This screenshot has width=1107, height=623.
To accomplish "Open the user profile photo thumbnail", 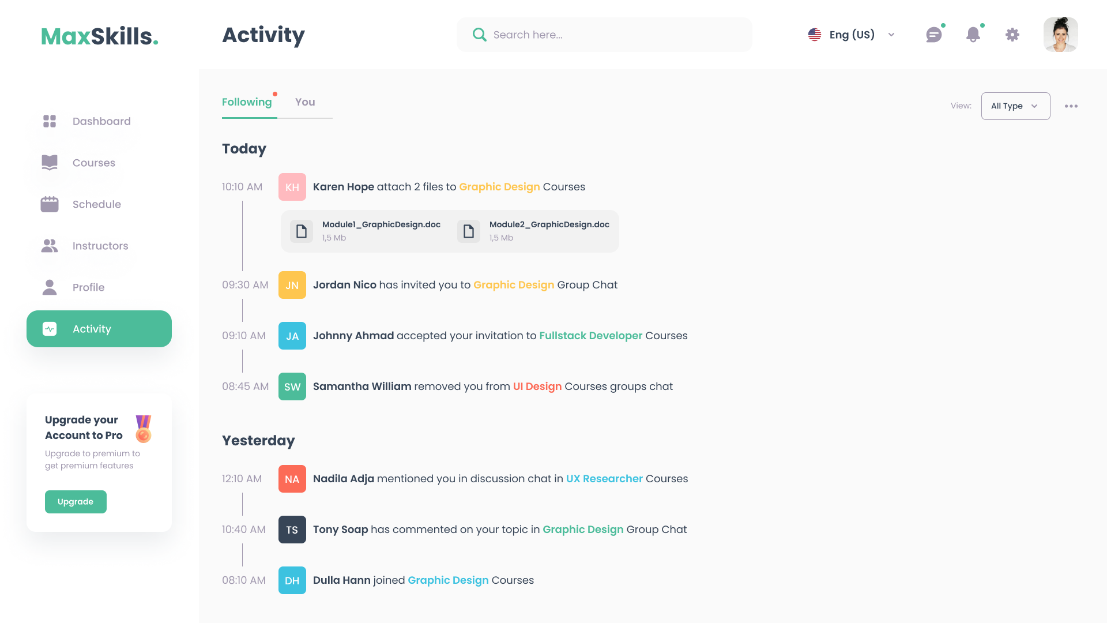I will pyautogui.click(x=1060, y=35).
